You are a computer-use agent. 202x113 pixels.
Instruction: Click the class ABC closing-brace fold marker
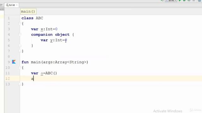tap(20, 51)
